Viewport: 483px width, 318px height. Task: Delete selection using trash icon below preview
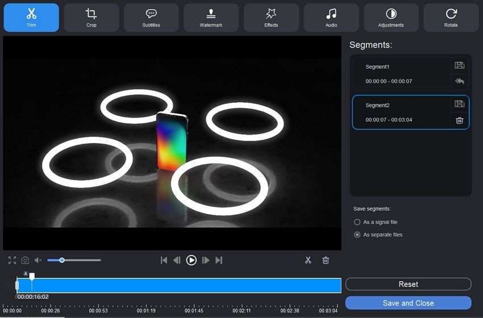pos(326,260)
